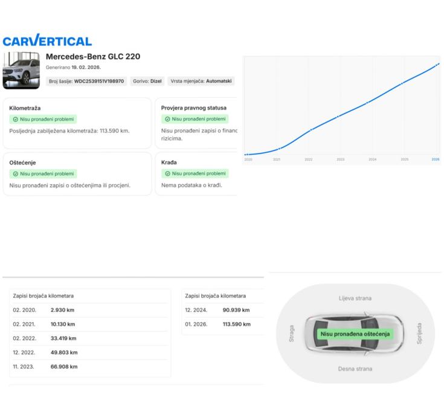This screenshot has height=417, width=444.
Task: Click the checkmark icon in Krađa badge
Action: click(x=168, y=173)
